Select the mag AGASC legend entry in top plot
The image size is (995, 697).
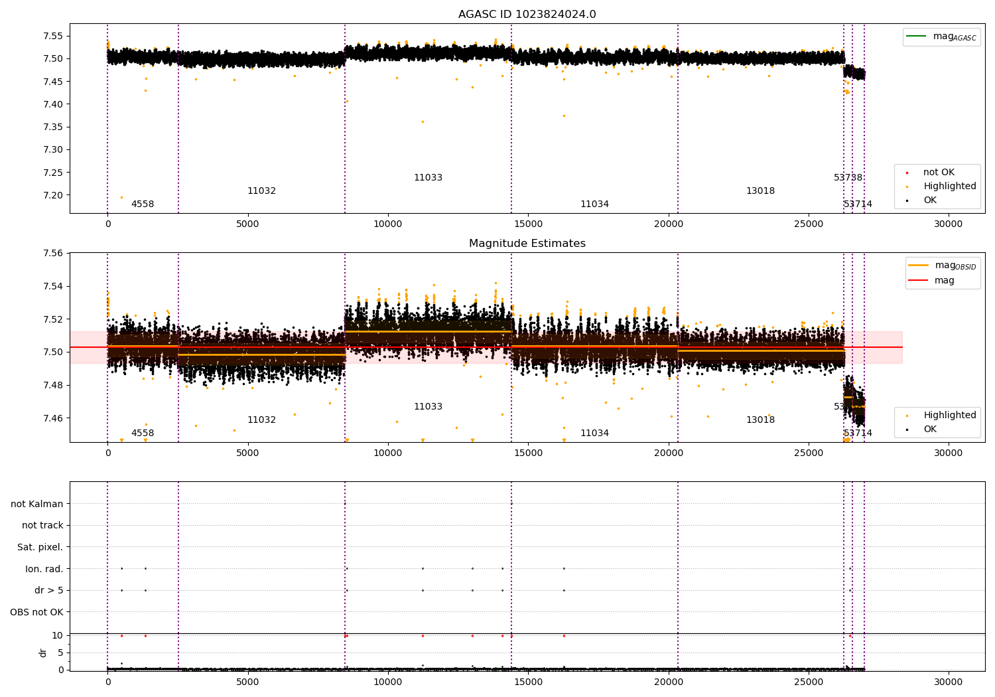[x=941, y=37]
